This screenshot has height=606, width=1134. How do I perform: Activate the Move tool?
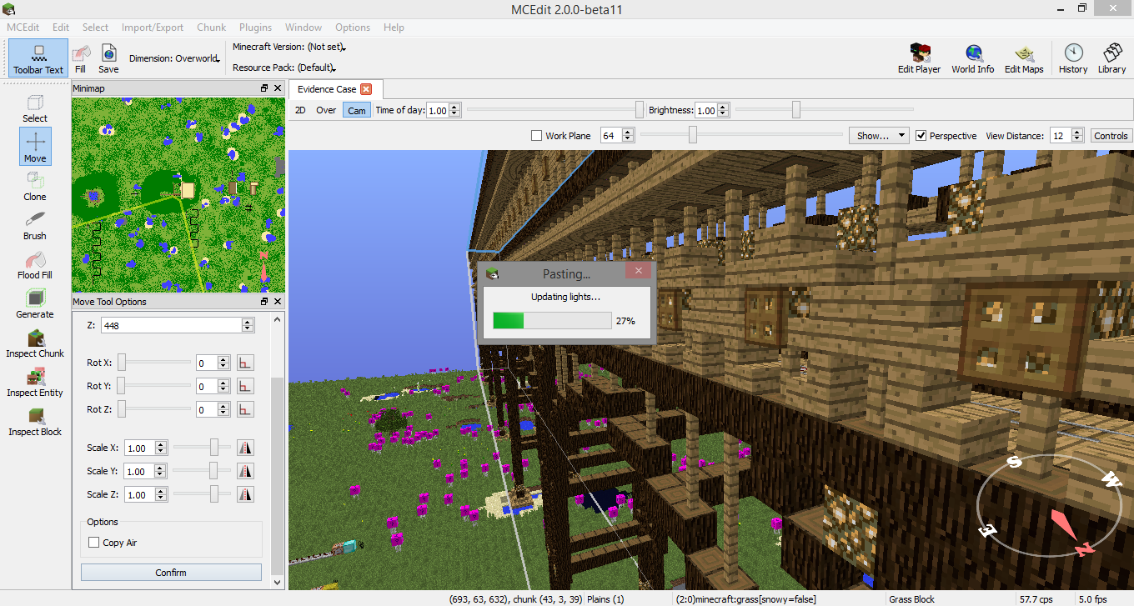click(35, 147)
